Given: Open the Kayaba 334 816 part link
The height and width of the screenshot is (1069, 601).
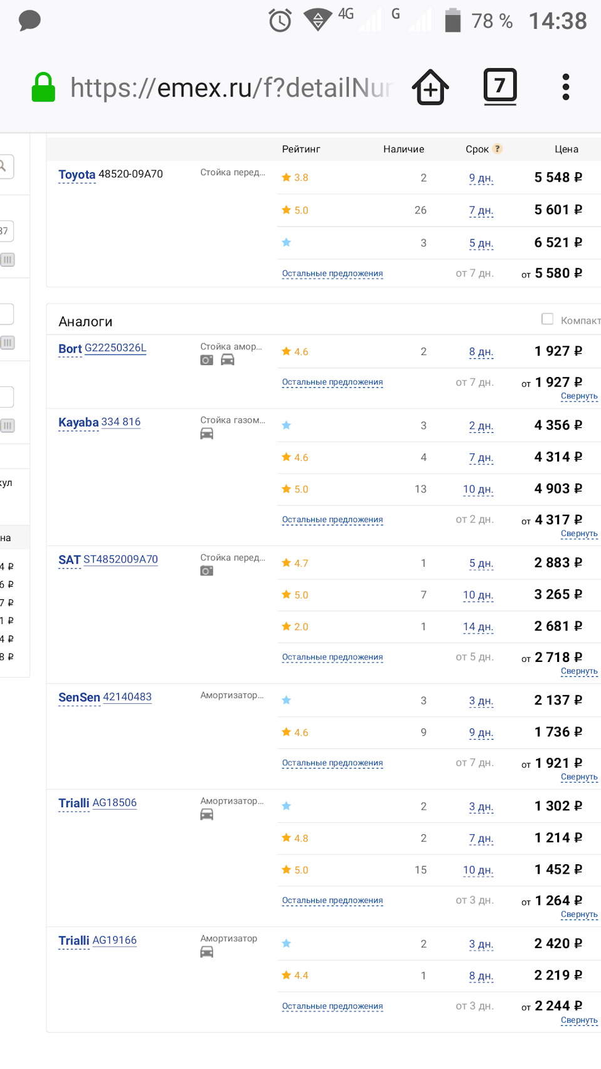Looking at the screenshot, I should click(x=121, y=422).
